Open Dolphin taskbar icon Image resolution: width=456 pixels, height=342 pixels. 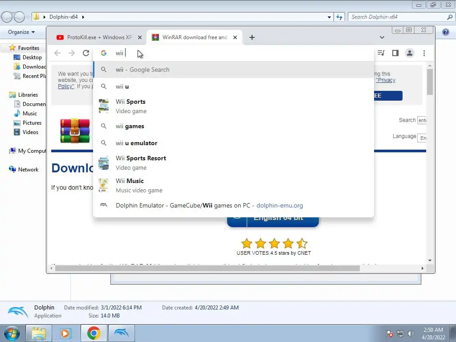point(122,333)
